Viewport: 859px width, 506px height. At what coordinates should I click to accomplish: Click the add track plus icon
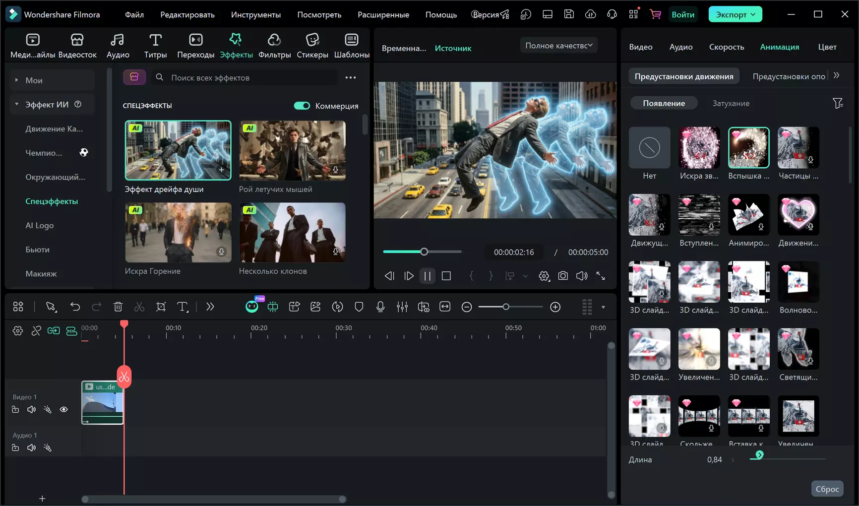(42, 499)
